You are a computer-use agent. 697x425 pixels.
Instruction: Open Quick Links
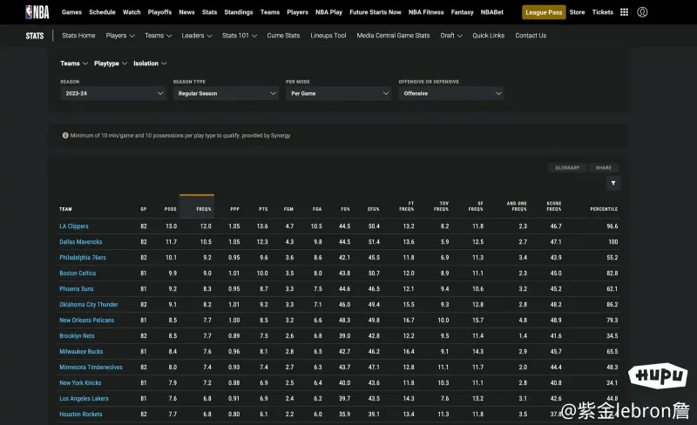(488, 36)
